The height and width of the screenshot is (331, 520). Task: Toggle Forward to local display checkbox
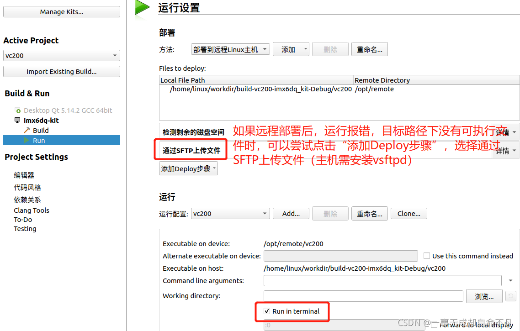[434, 326]
